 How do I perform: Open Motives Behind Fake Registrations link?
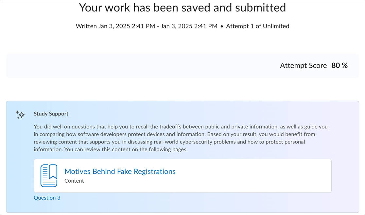[120, 172]
